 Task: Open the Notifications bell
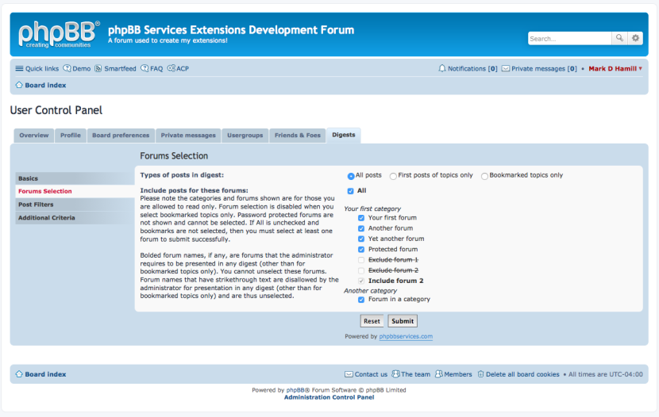(x=442, y=69)
